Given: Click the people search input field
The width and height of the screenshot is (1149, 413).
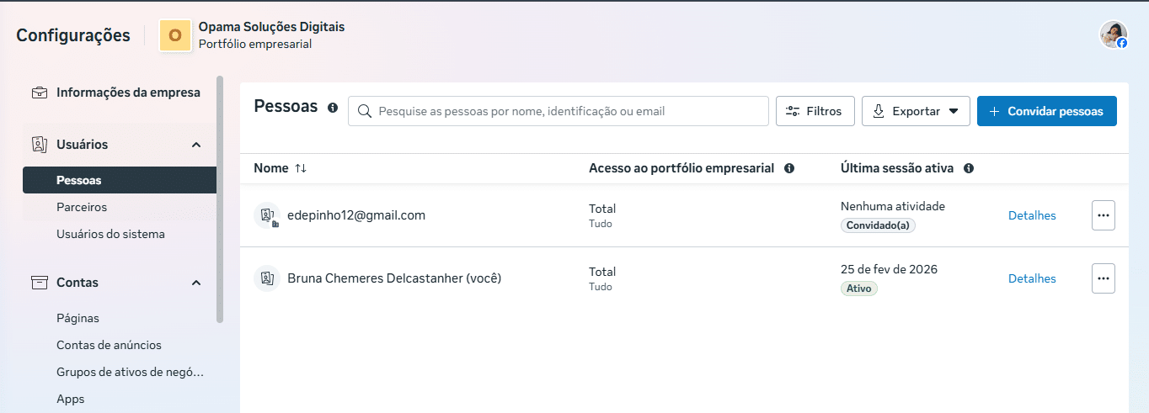Looking at the screenshot, I should pyautogui.click(x=564, y=111).
